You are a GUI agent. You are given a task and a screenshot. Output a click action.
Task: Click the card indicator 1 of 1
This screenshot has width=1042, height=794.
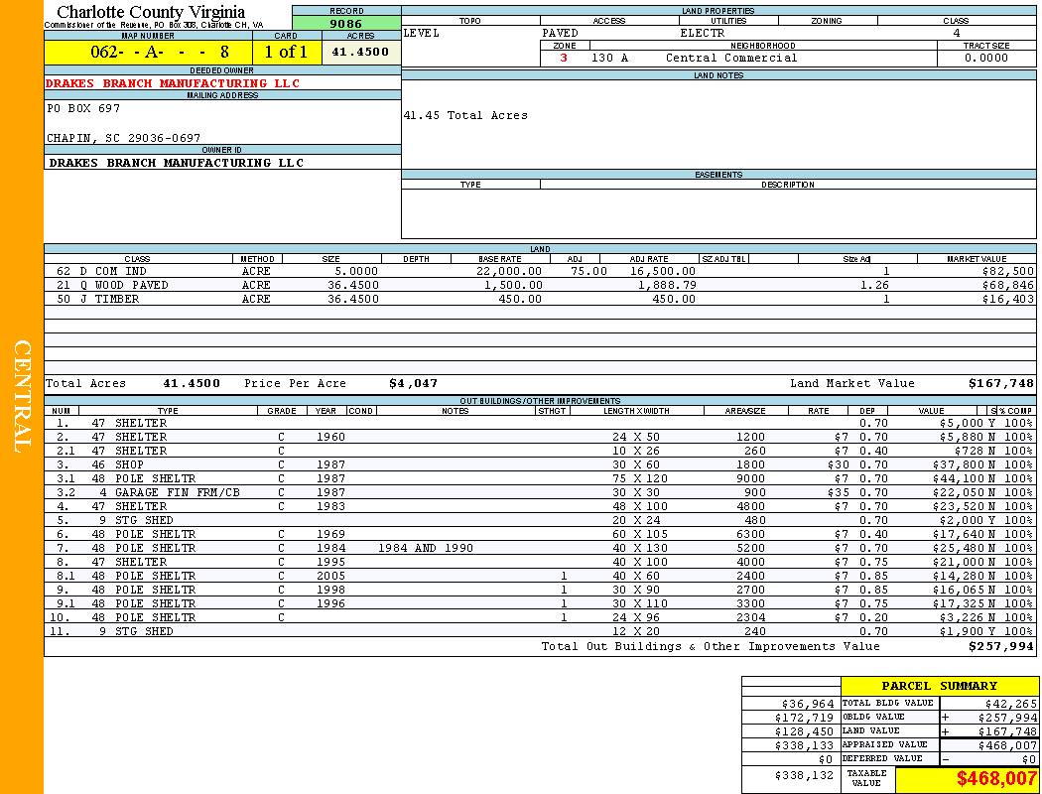click(287, 52)
